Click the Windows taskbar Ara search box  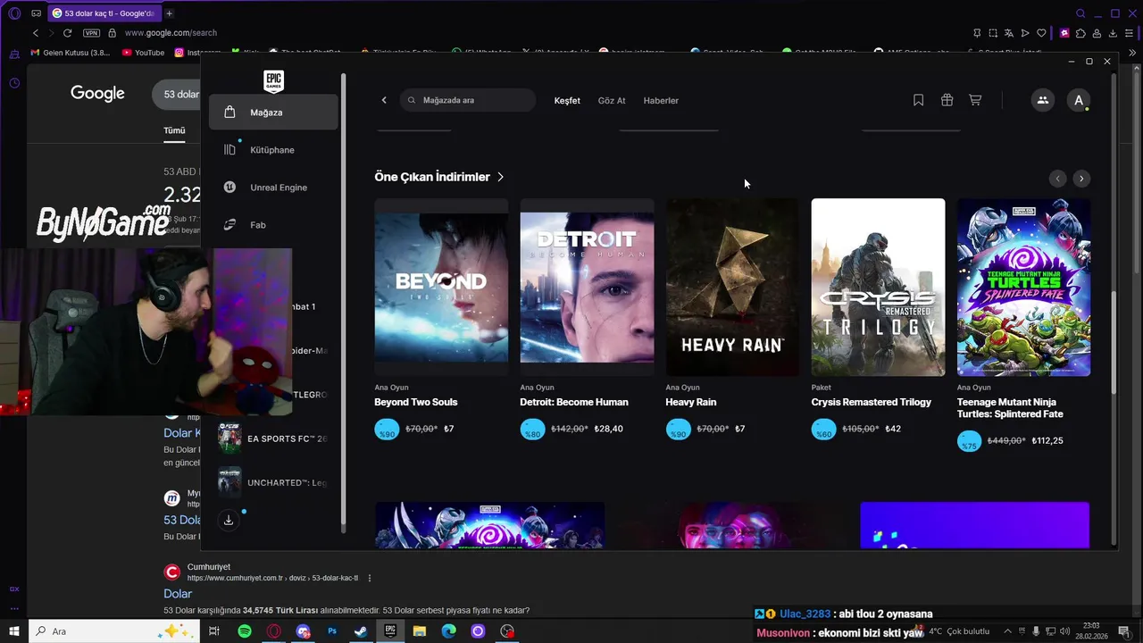tap(114, 631)
